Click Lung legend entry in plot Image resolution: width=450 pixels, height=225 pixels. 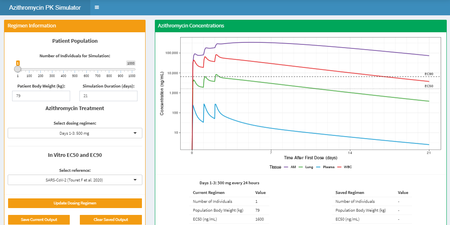point(306,167)
